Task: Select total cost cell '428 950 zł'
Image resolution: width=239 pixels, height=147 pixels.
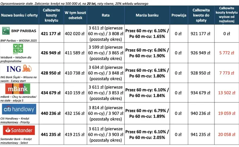Action: click(51, 73)
